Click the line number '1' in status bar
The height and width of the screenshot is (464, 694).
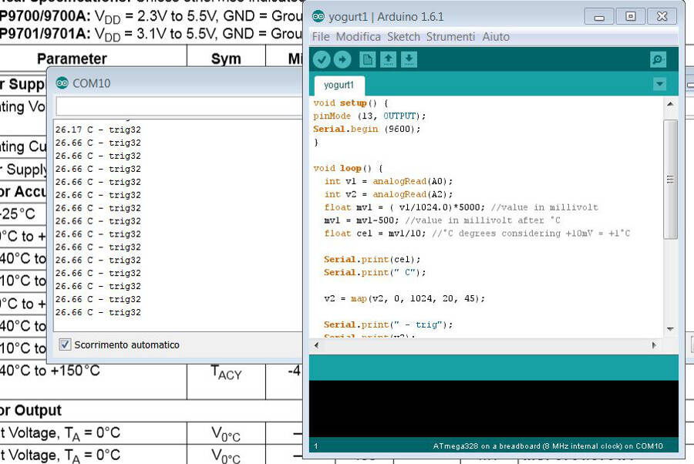point(315,446)
